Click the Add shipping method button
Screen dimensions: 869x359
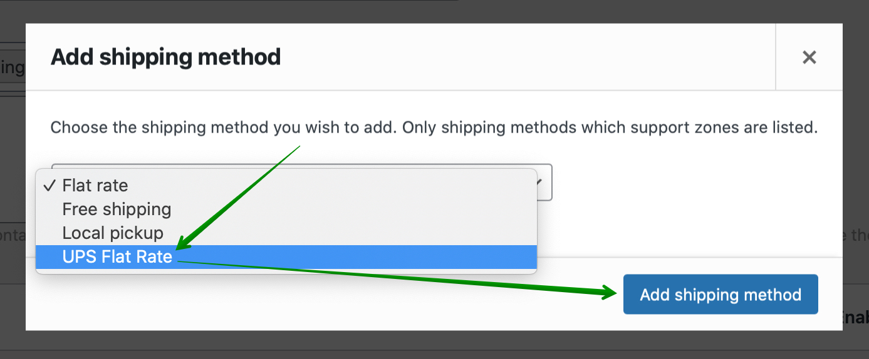[x=721, y=295]
